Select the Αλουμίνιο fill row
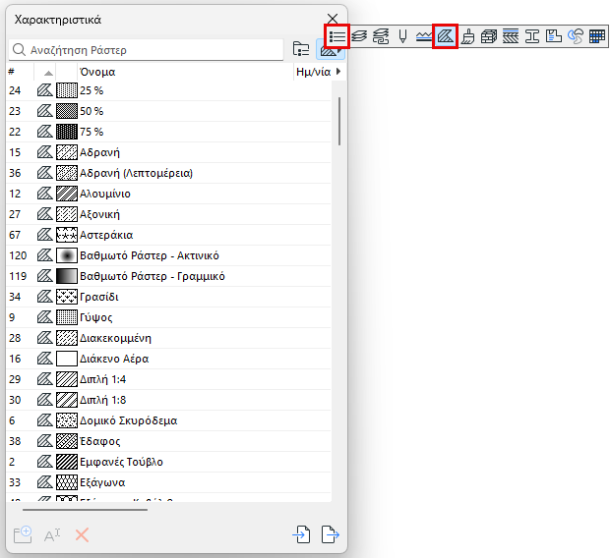 (x=168, y=194)
